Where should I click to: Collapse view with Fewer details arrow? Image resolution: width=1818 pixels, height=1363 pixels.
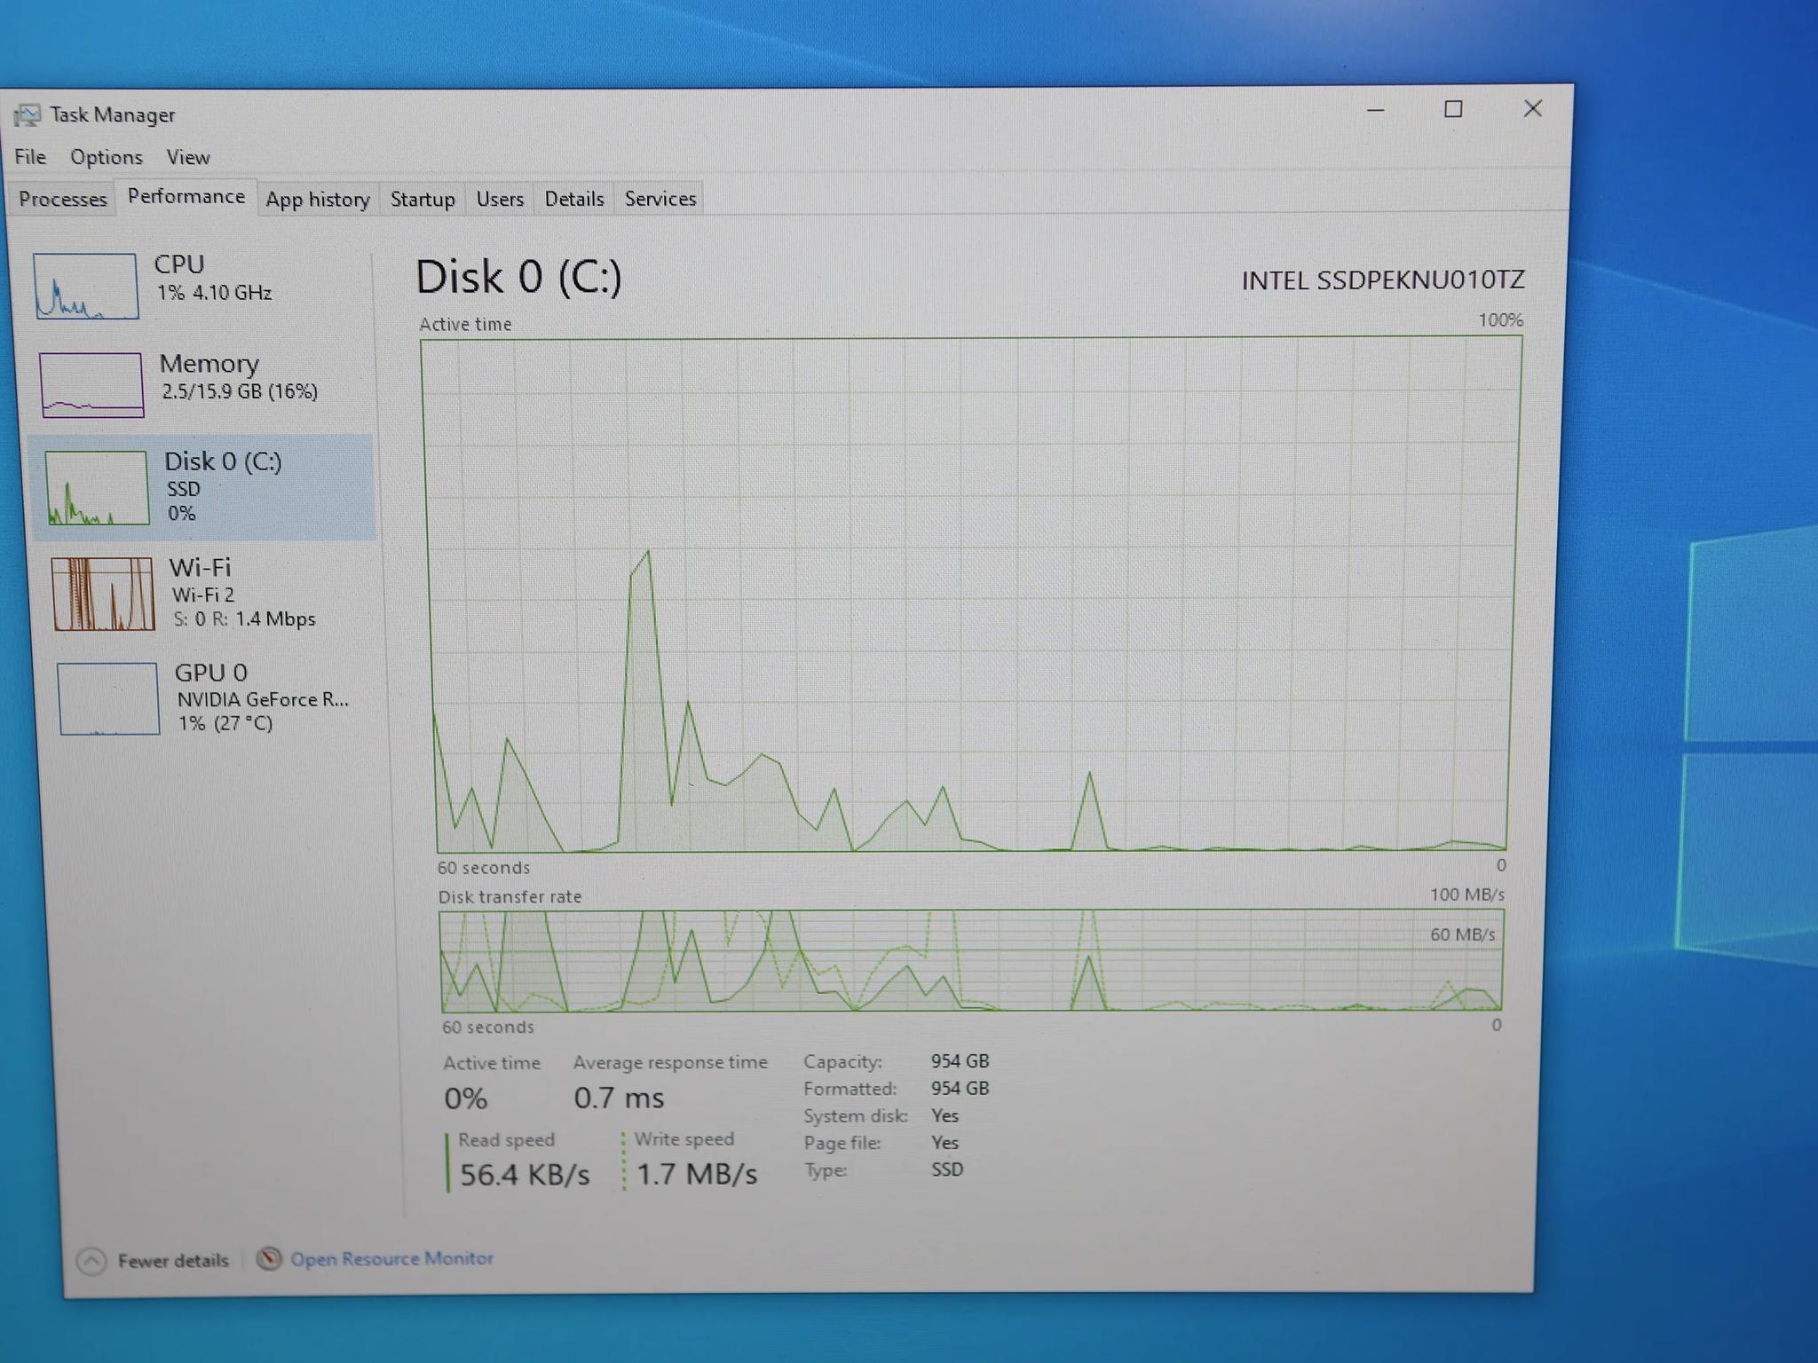(x=91, y=1261)
